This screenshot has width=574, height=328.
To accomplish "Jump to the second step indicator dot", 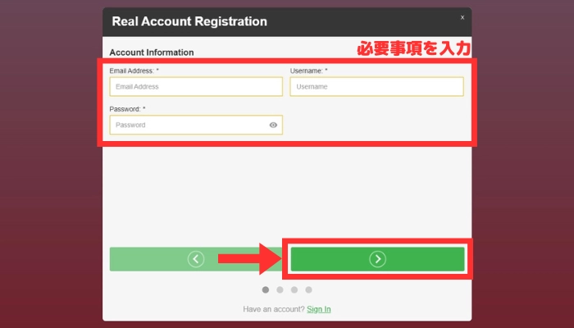I will [280, 289].
